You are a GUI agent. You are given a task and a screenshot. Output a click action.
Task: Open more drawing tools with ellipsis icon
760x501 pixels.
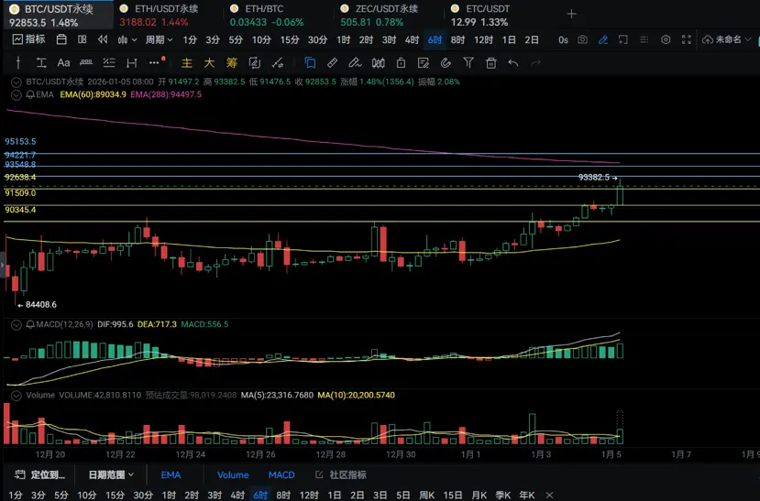click(x=154, y=62)
